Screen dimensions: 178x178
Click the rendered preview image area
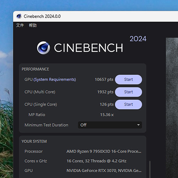point(172,108)
